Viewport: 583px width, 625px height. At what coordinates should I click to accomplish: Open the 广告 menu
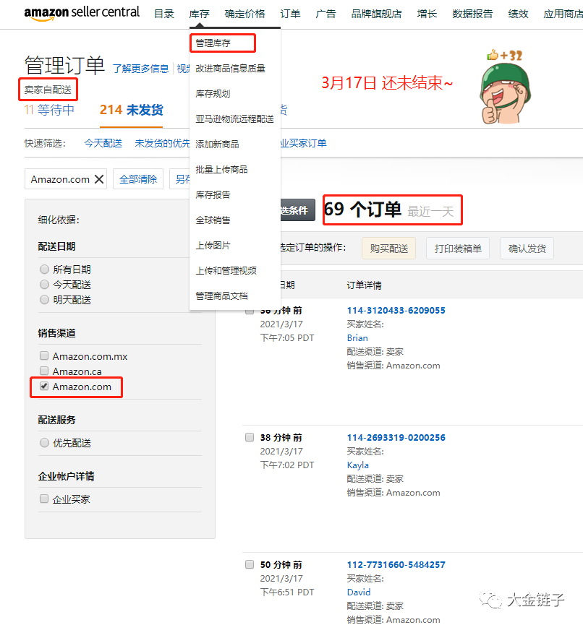pos(325,14)
